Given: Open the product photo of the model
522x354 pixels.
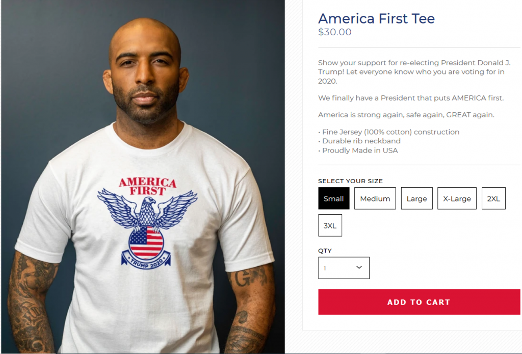Looking at the screenshot, I should (143, 176).
